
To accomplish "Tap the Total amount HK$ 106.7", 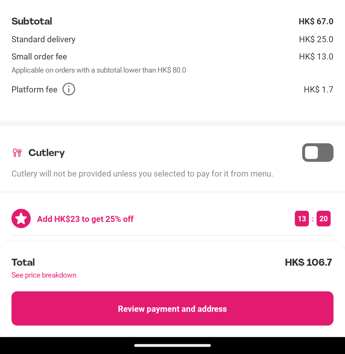I will pyautogui.click(x=309, y=262).
